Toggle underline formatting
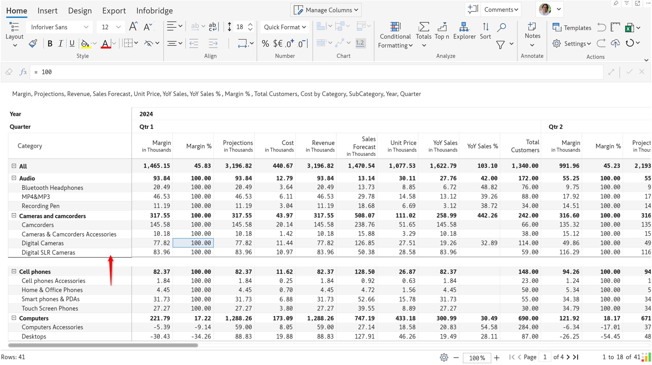Screen dimensions: 652x365 coord(72,43)
